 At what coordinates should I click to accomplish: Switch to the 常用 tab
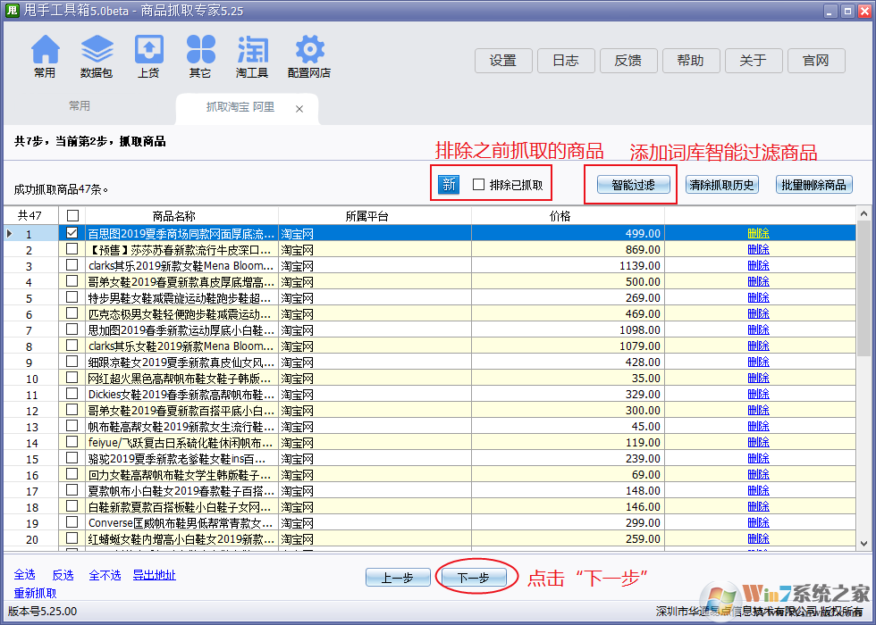79,104
